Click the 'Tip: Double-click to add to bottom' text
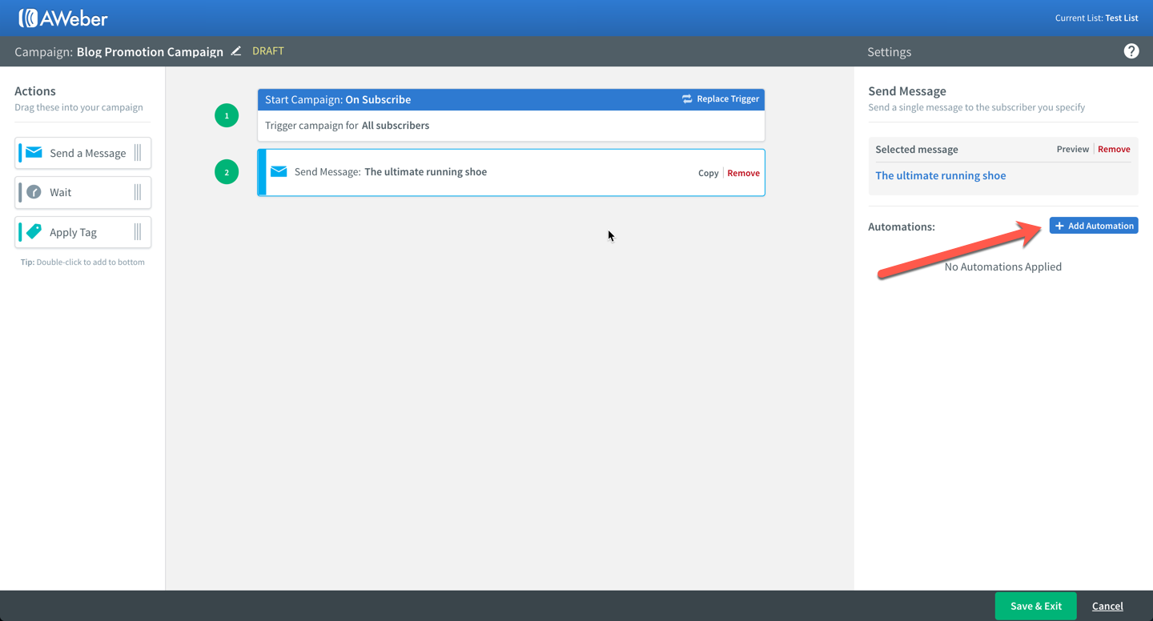The height and width of the screenshot is (621, 1153). 82,262
